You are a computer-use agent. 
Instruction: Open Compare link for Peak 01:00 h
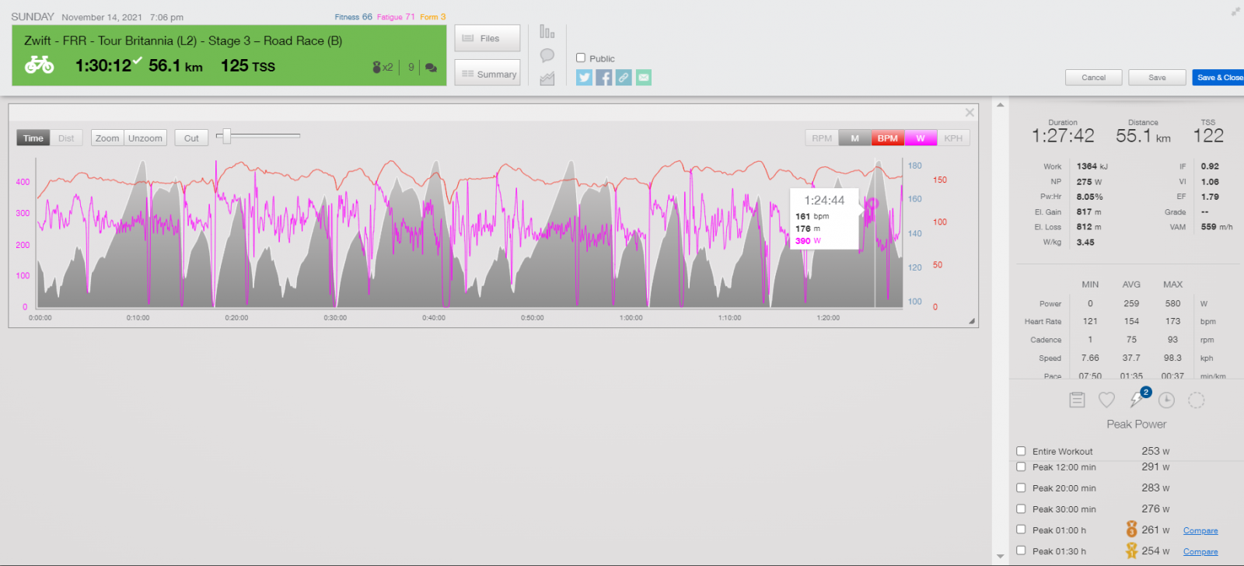pyautogui.click(x=1200, y=531)
